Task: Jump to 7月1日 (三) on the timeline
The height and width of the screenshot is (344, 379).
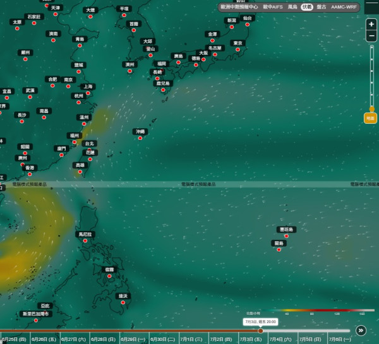Action: [192, 339]
